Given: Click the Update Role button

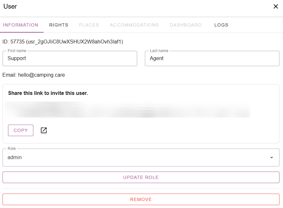Looking at the screenshot, I should point(141,177).
